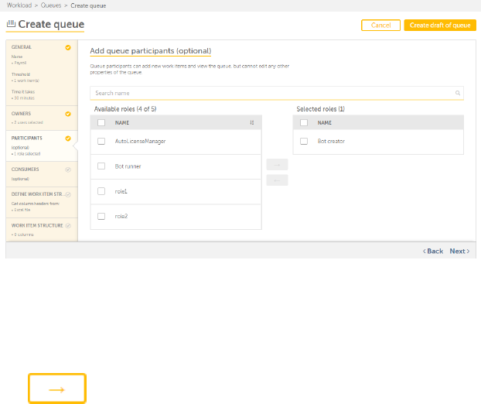Click the remove-role left arrow between lists
Viewport: 481px width, 404px height.
(x=277, y=180)
